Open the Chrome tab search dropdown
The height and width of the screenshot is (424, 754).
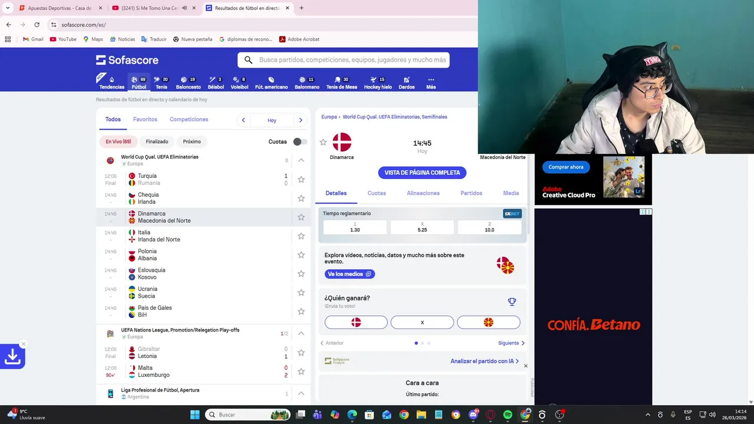tap(8, 8)
